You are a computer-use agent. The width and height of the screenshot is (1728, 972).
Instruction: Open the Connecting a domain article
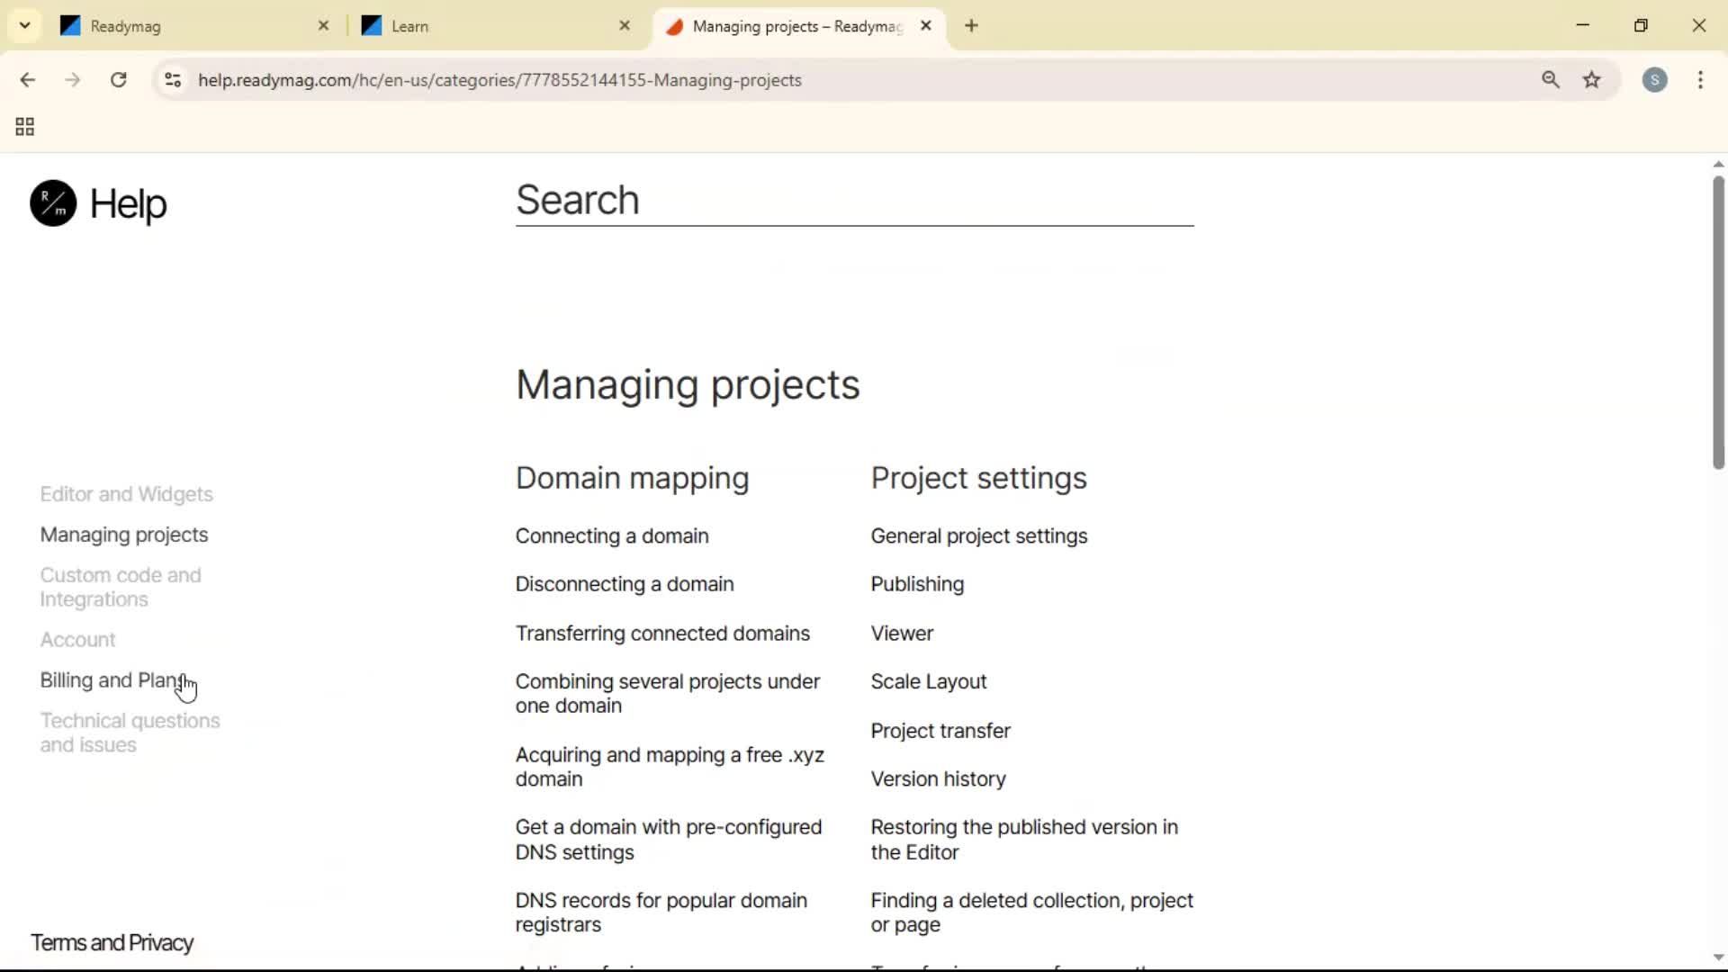point(611,535)
